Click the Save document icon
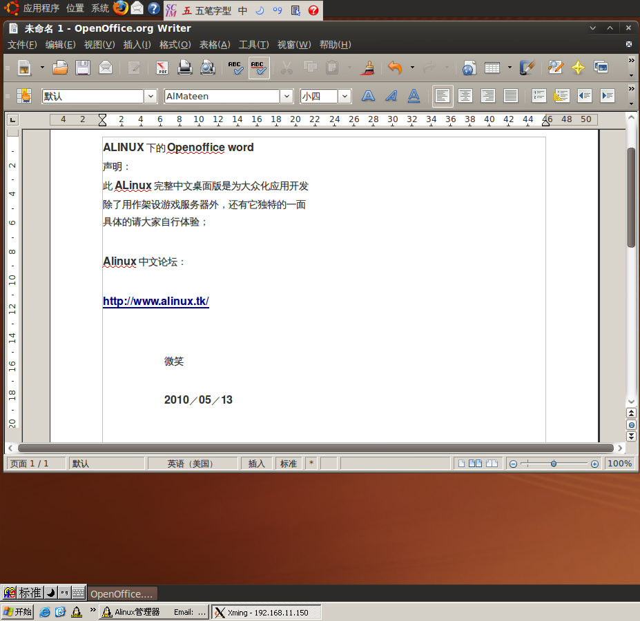The width and height of the screenshot is (640, 621). 83,68
